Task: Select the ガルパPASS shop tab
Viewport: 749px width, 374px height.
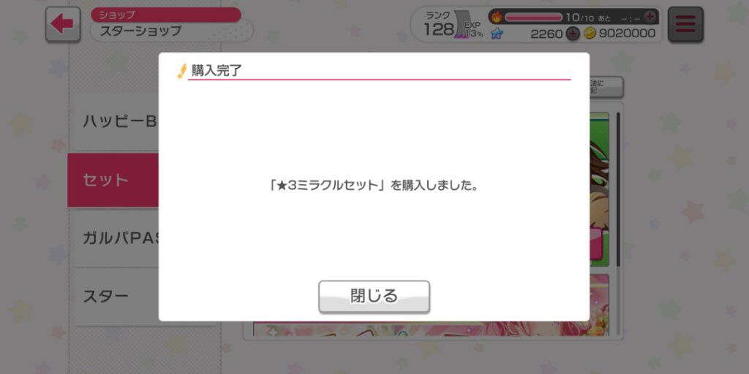Action: pyautogui.click(x=116, y=237)
